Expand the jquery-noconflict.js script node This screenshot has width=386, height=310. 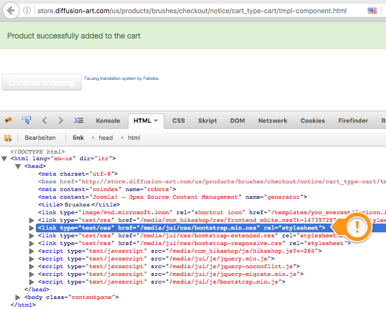pos(31,267)
